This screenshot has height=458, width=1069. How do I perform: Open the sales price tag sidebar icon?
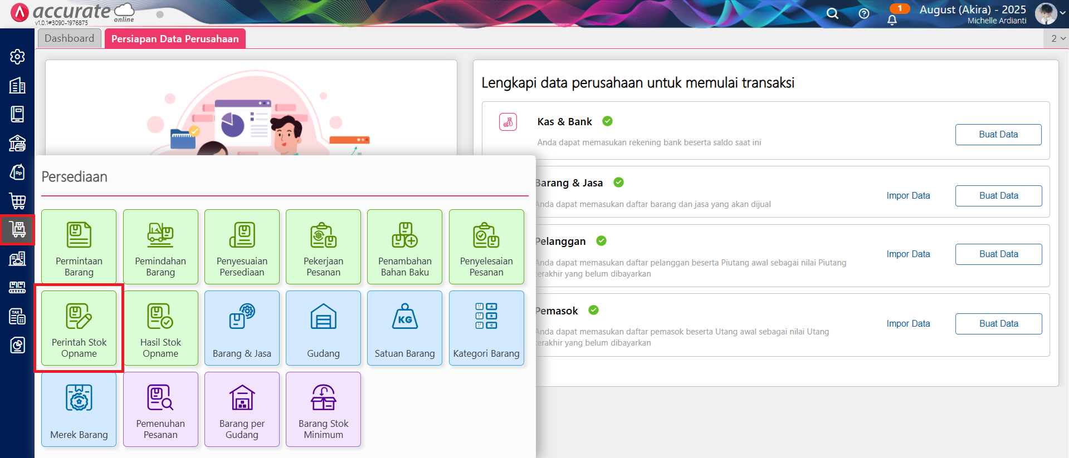coord(17,172)
